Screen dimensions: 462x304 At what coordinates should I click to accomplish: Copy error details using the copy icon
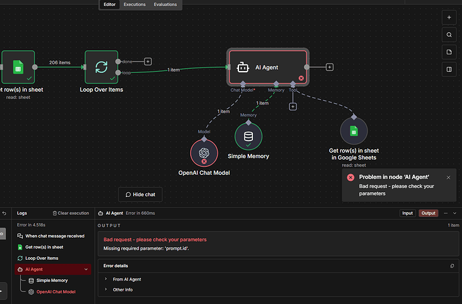(x=452, y=266)
